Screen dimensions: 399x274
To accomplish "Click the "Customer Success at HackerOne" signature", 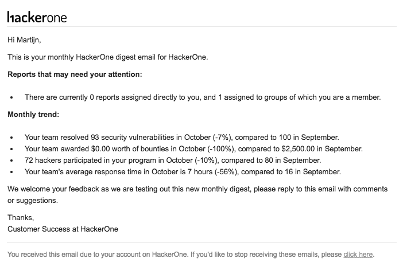I will (63, 229).
